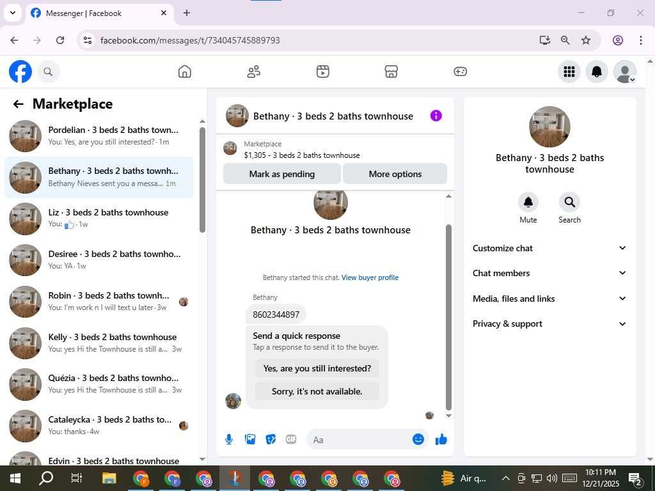Attach a photo with the image icon
This screenshot has width=655, height=491.
250,439
